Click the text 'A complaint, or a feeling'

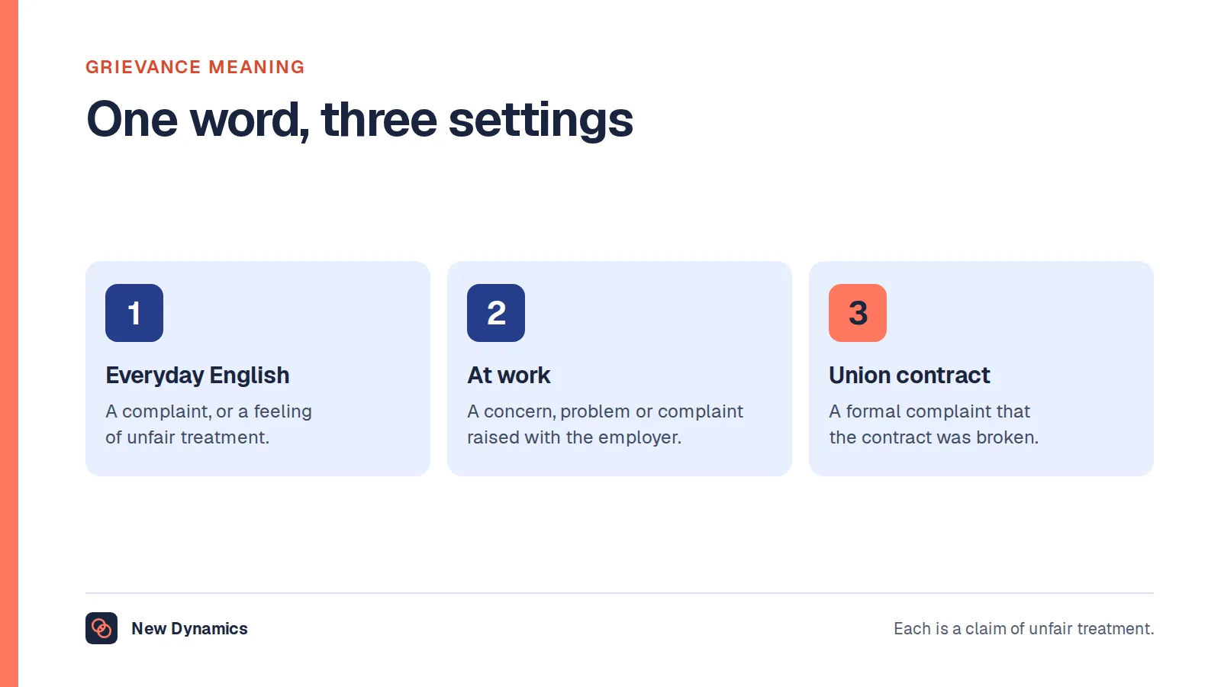point(209,411)
